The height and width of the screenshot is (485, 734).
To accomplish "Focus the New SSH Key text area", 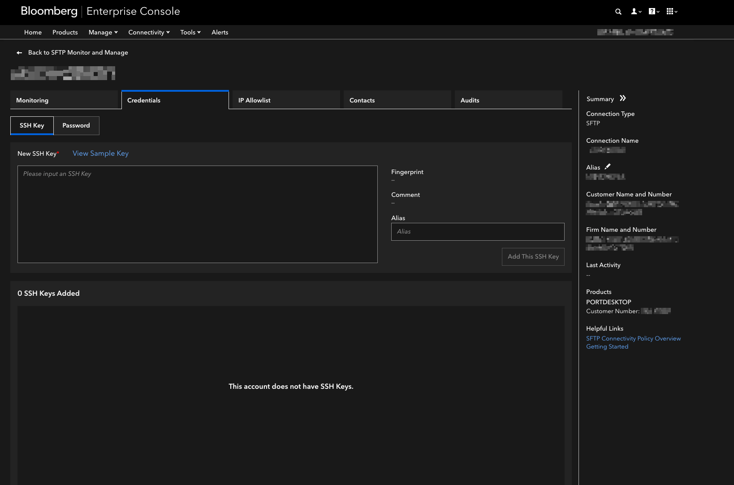I will (198, 214).
